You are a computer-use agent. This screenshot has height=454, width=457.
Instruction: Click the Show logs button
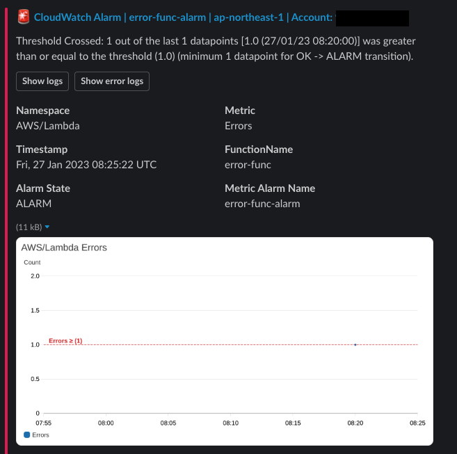pos(42,81)
